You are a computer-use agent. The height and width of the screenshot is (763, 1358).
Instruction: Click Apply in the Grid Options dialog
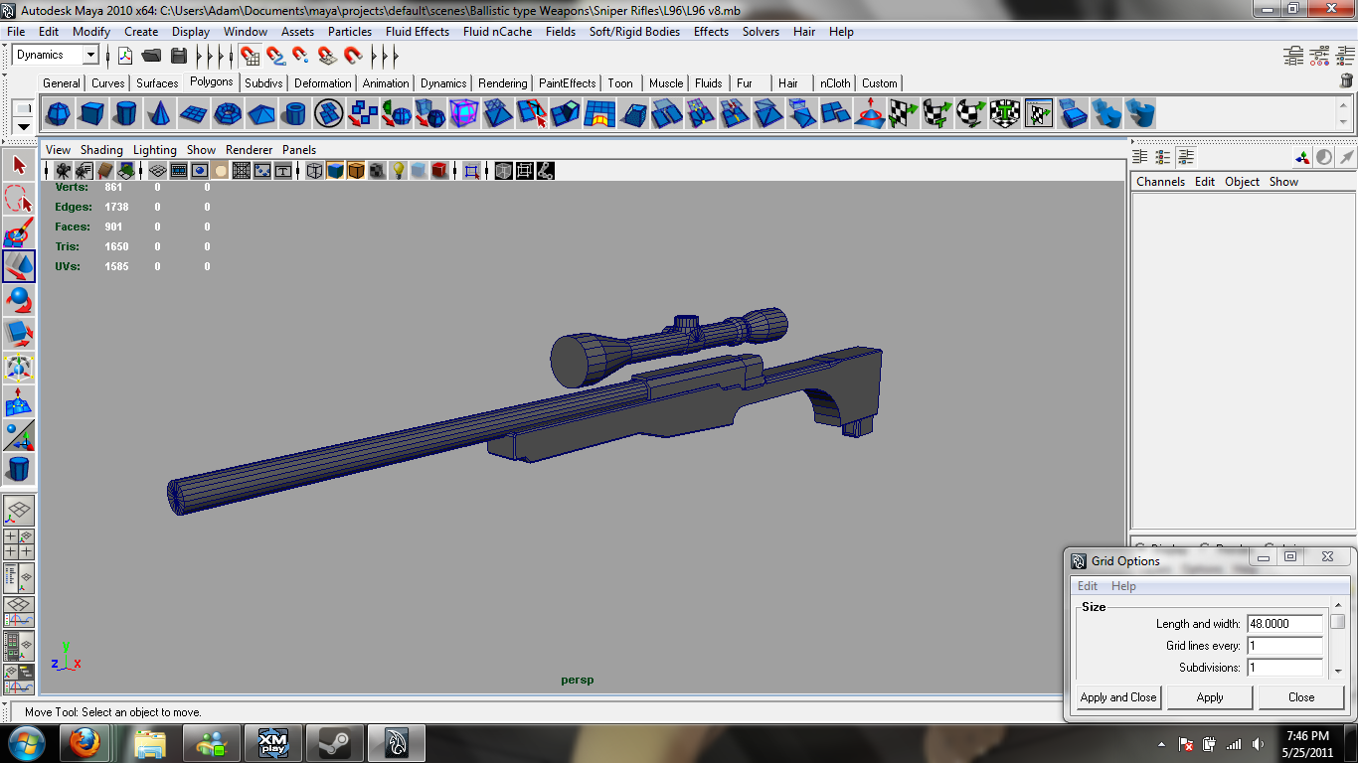[x=1209, y=696]
